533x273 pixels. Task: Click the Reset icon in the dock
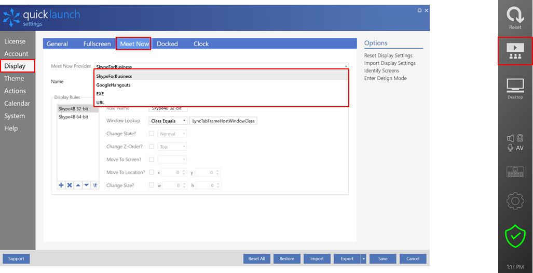coord(515,18)
